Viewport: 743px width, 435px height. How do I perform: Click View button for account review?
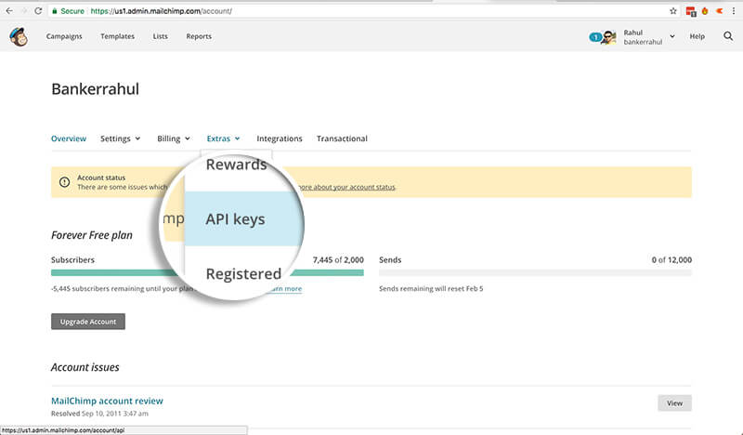tap(674, 403)
